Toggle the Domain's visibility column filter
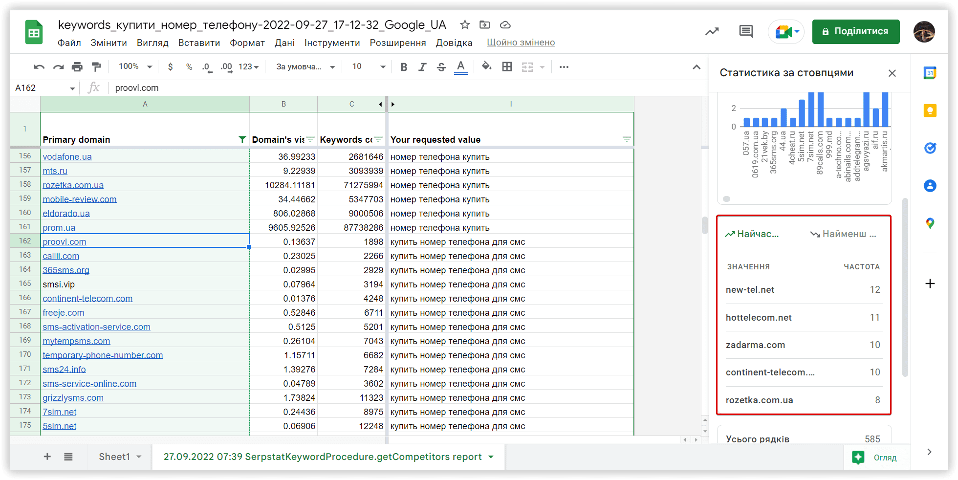This screenshot has height=480, width=958. pyautogui.click(x=310, y=139)
